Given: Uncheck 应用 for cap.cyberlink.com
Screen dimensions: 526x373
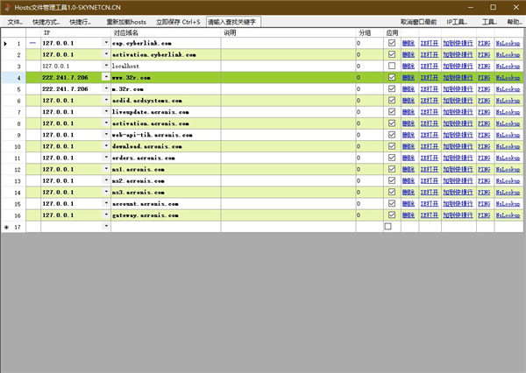Looking at the screenshot, I should click(391, 43).
